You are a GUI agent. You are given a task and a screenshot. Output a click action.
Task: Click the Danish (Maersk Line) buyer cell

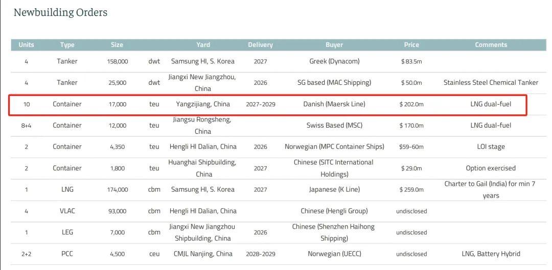pos(334,104)
